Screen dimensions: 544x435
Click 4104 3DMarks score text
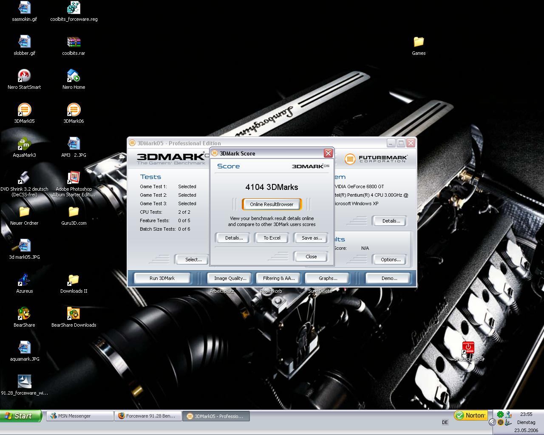pos(272,187)
